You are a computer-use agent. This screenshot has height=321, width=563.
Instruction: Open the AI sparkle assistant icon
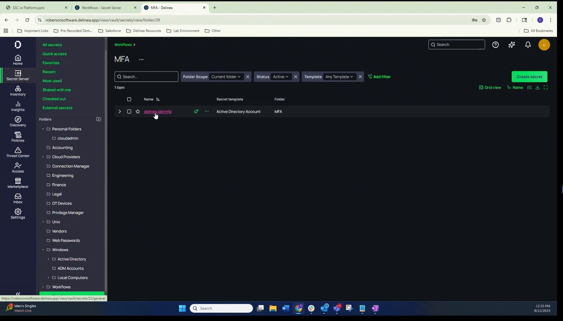[512, 45]
